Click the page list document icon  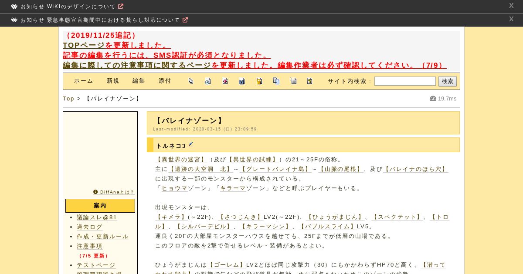tap(293, 81)
